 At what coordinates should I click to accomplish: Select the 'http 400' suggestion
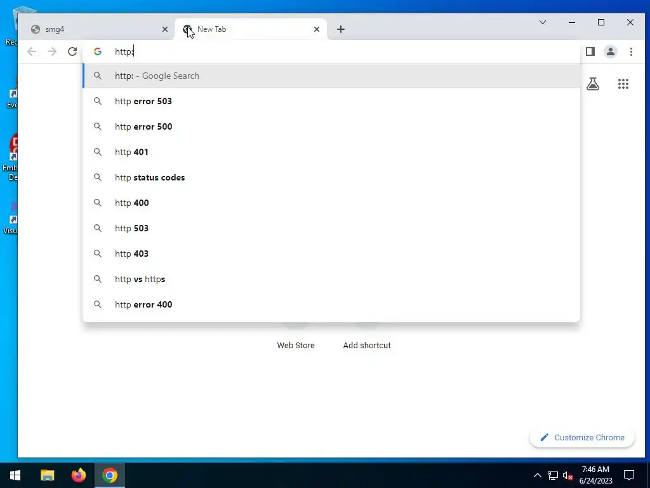(x=331, y=203)
